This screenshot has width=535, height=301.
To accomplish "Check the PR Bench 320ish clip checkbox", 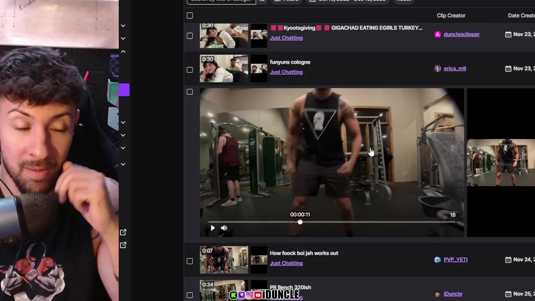I will point(190,295).
